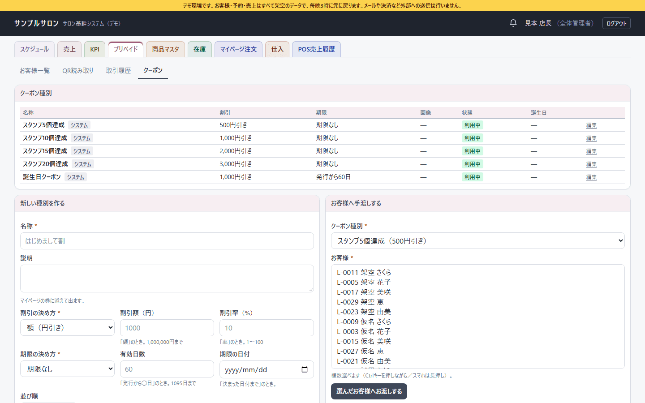Open the POS売上履歴 tab
The height and width of the screenshot is (403, 645).
316,49
